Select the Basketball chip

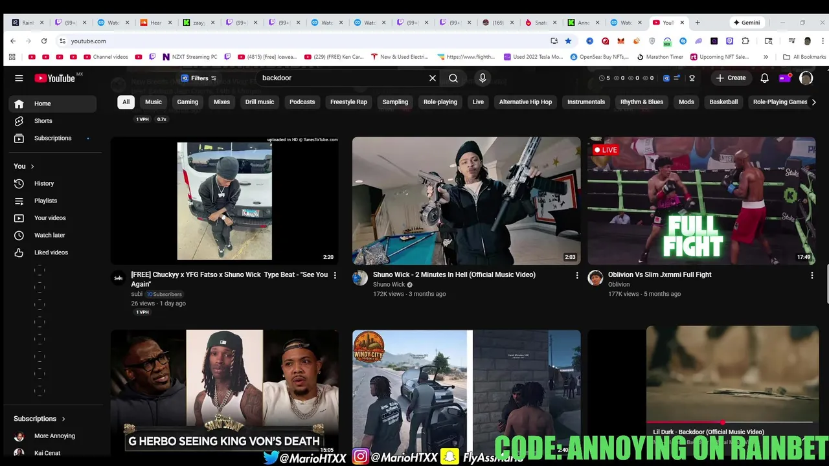[723, 102]
